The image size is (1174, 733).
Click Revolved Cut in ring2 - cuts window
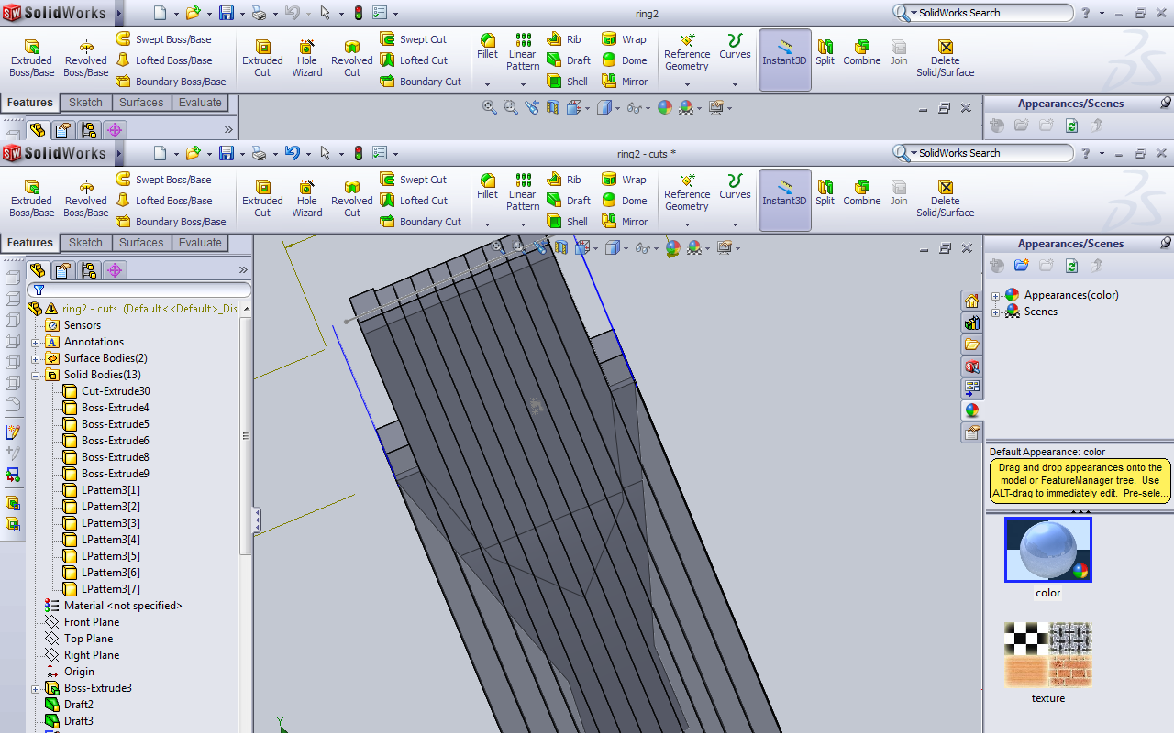pyautogui.click(x=352, y=198)
